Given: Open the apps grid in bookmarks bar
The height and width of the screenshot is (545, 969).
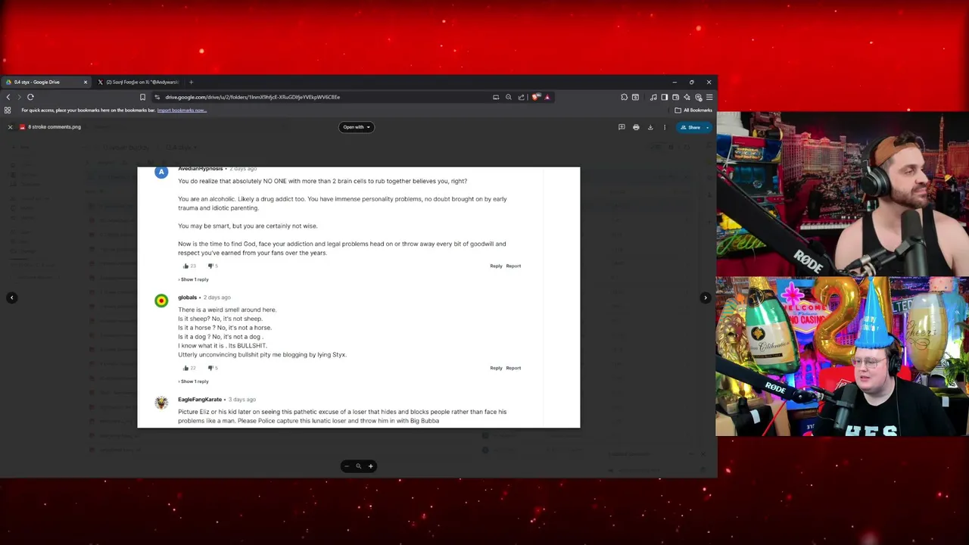Looking at the screenshot, I should (x=8, y=111).
